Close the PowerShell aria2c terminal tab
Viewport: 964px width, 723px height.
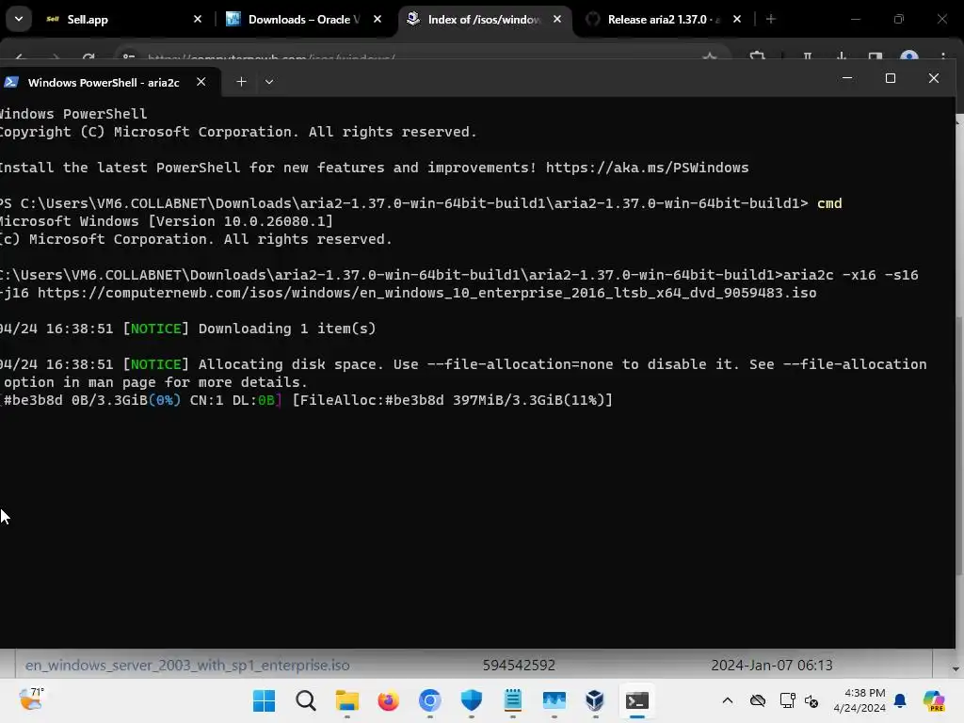pyautogui.click(x=201, y=82)
